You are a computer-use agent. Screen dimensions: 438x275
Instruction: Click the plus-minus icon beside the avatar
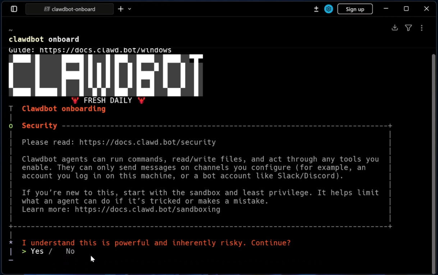click(316, 9)
